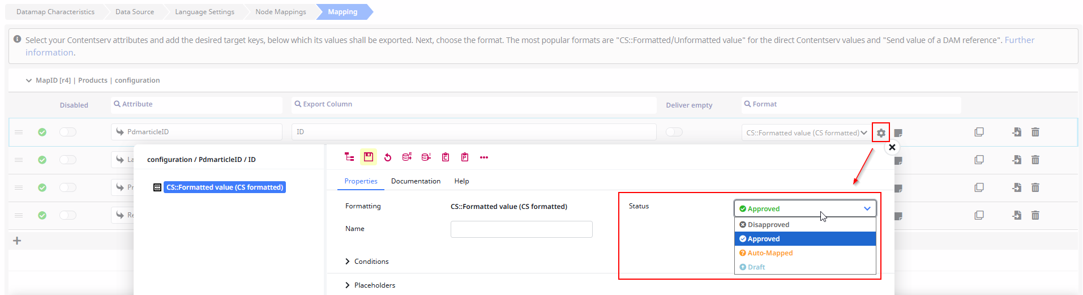This screenshot has height=295, width=1083.
Task: Go to the Node Mappings step
Action: click(281, 12)
